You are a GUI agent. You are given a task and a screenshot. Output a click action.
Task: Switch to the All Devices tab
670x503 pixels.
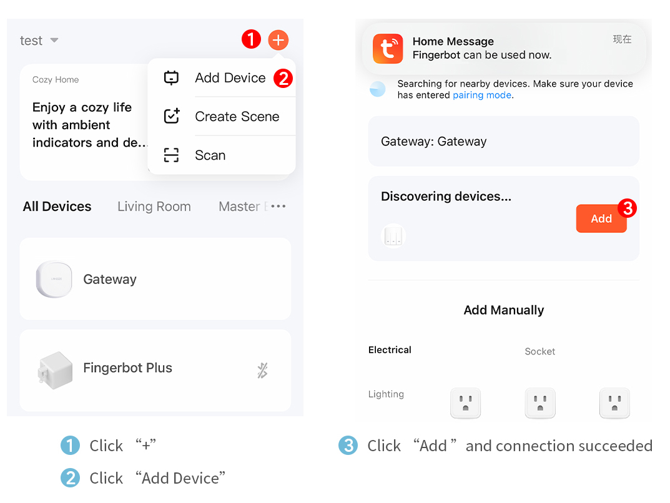point(57,207)
